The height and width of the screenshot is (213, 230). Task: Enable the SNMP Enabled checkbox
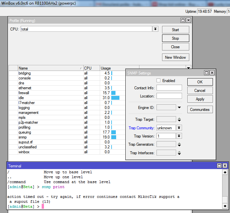[x=158, y=80]
